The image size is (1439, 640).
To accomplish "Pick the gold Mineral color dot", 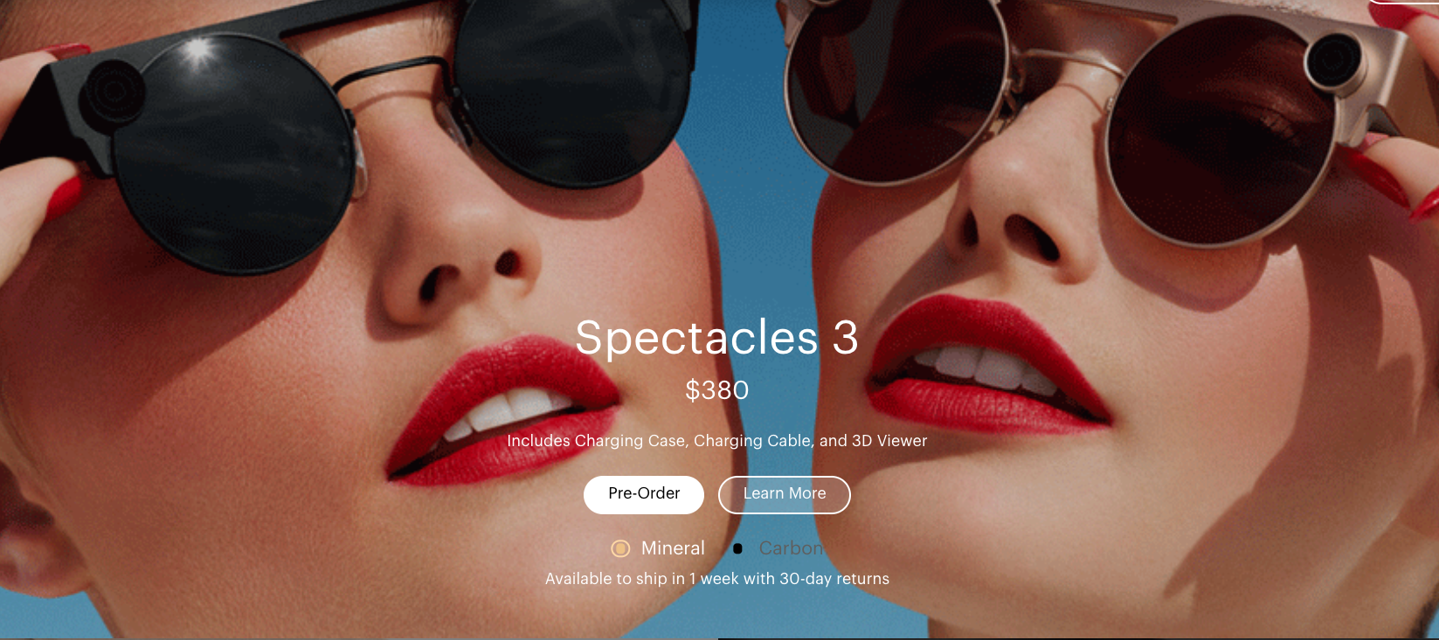I will click(x=620, y=548).
